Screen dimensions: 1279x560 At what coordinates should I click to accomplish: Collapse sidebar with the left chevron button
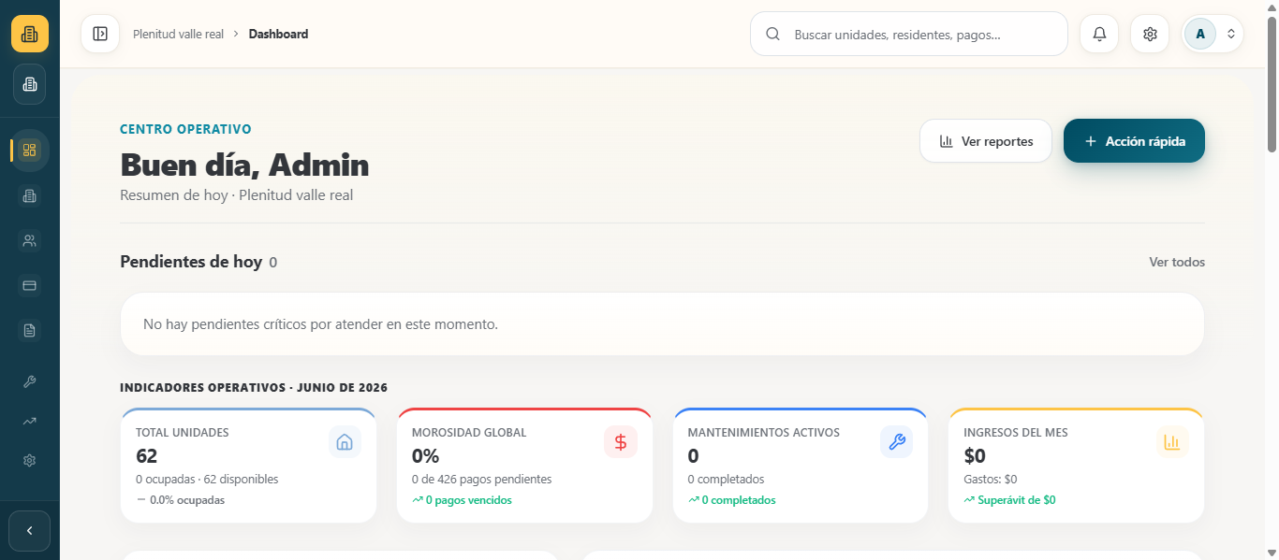point(29,530)
